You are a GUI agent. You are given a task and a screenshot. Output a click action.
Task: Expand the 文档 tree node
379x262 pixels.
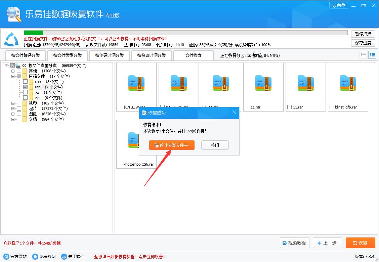[13, 119]
